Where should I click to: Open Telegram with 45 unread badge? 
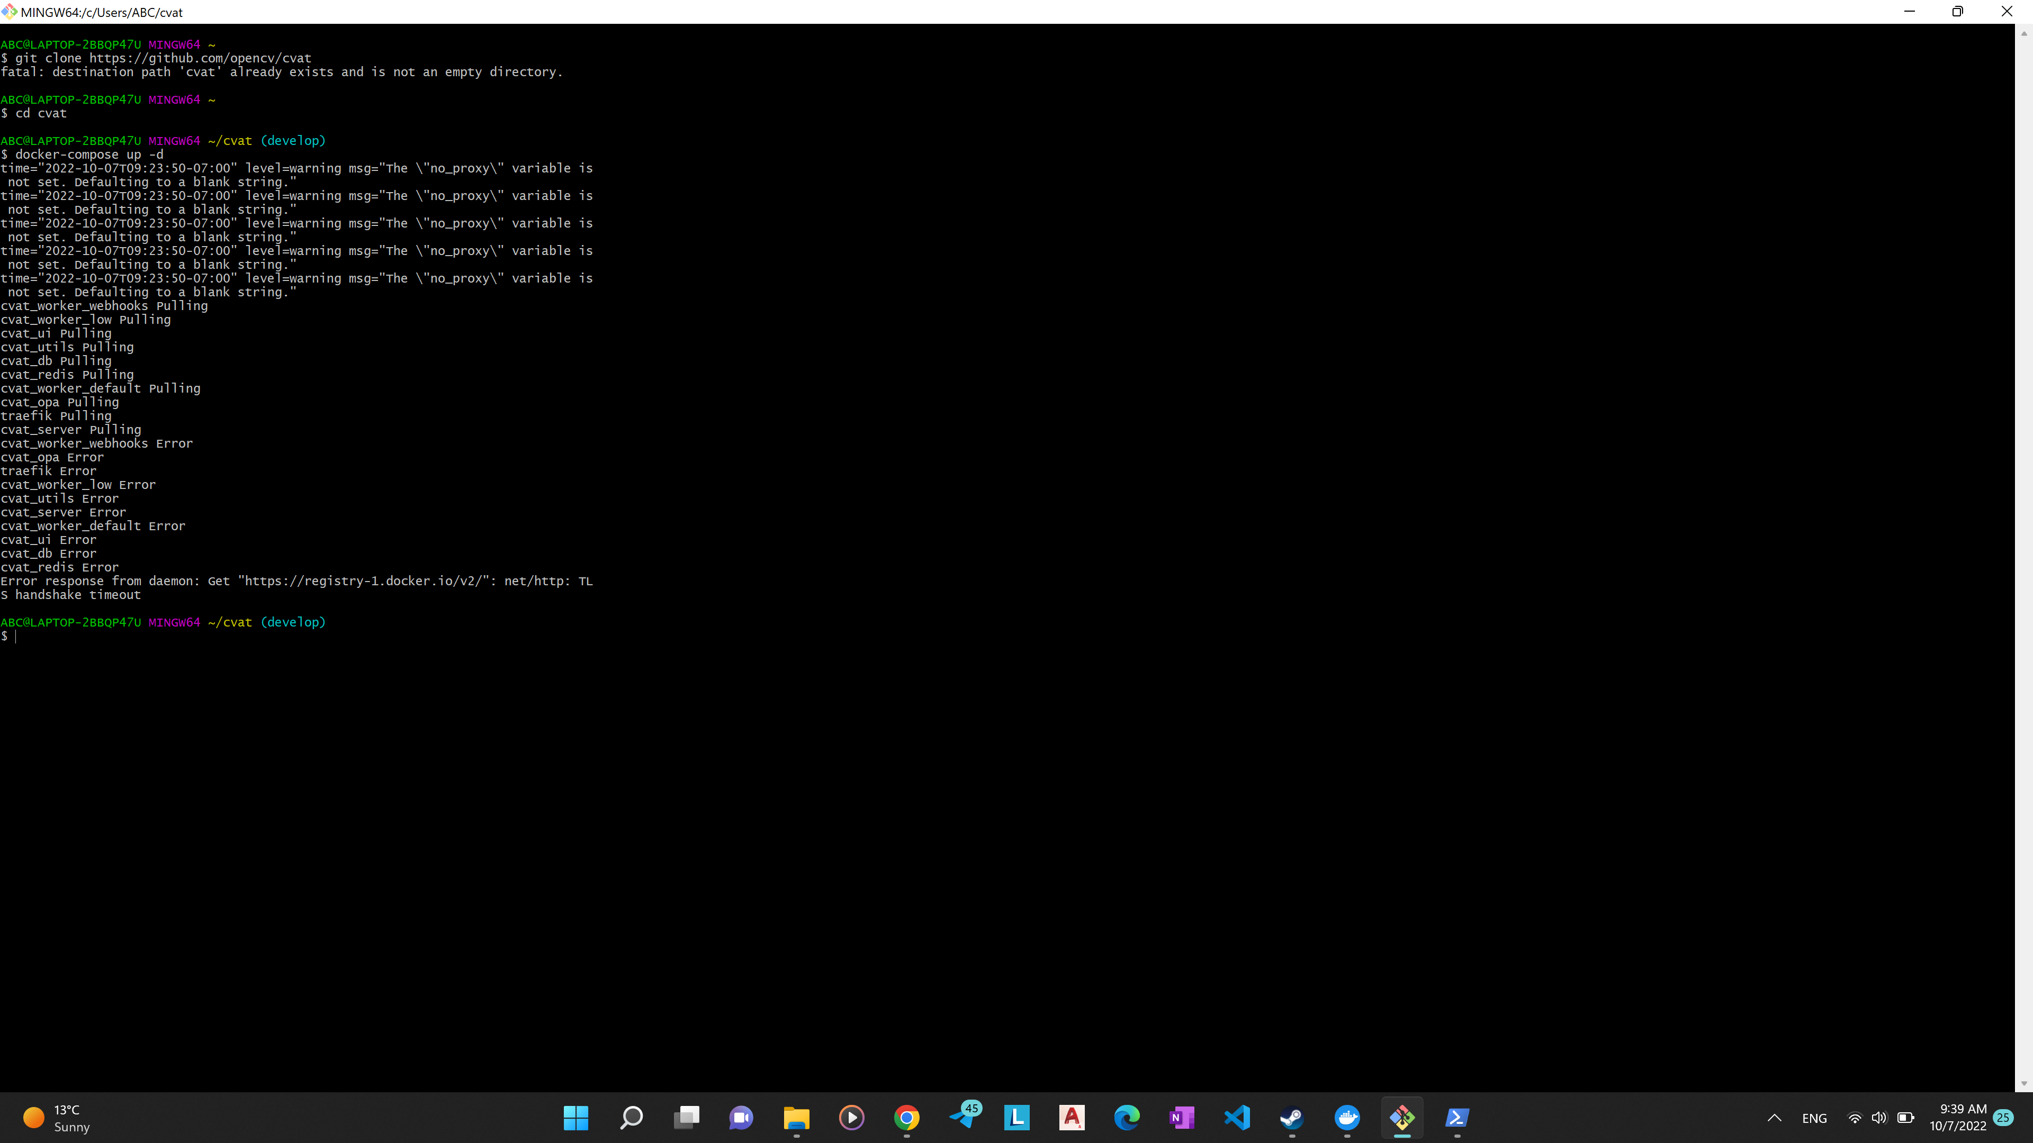point(963,1117)
